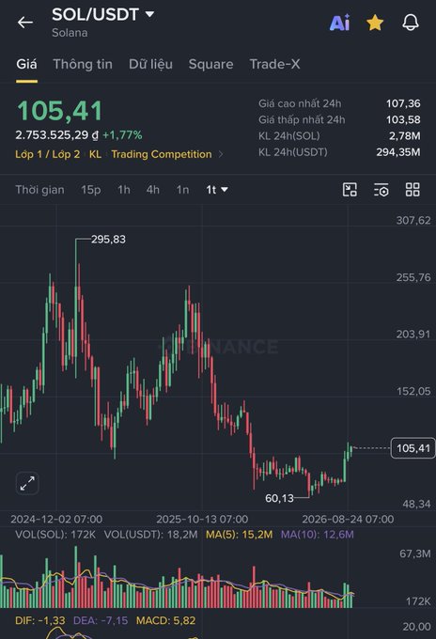The height and width of the screenshot is (639, 436).
Task: Select the 1h chart interval
Action: click(x=124, y=190)
